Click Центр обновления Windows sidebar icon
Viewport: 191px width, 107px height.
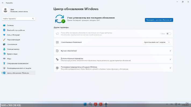click(x=4, y=73)
